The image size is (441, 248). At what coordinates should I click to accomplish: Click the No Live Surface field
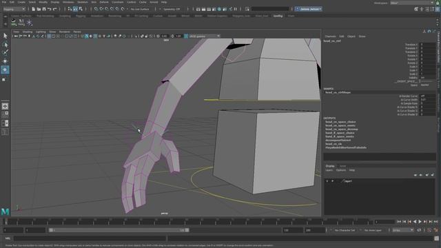coord(140,9)
